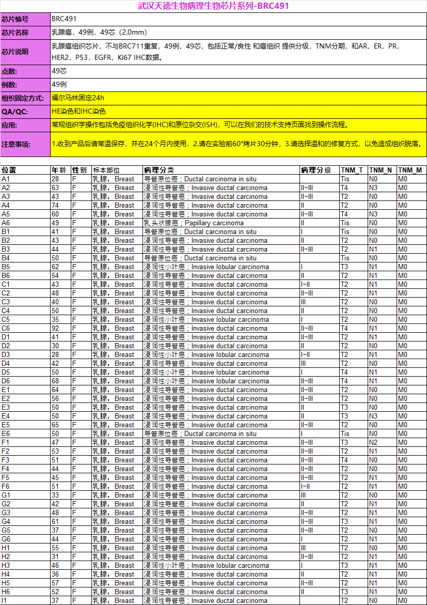Image resolution: width=427 pixels, height=605 pixels.
Task: Click the yellow 福尔马林固定24h cell
Action: [238, 98]
